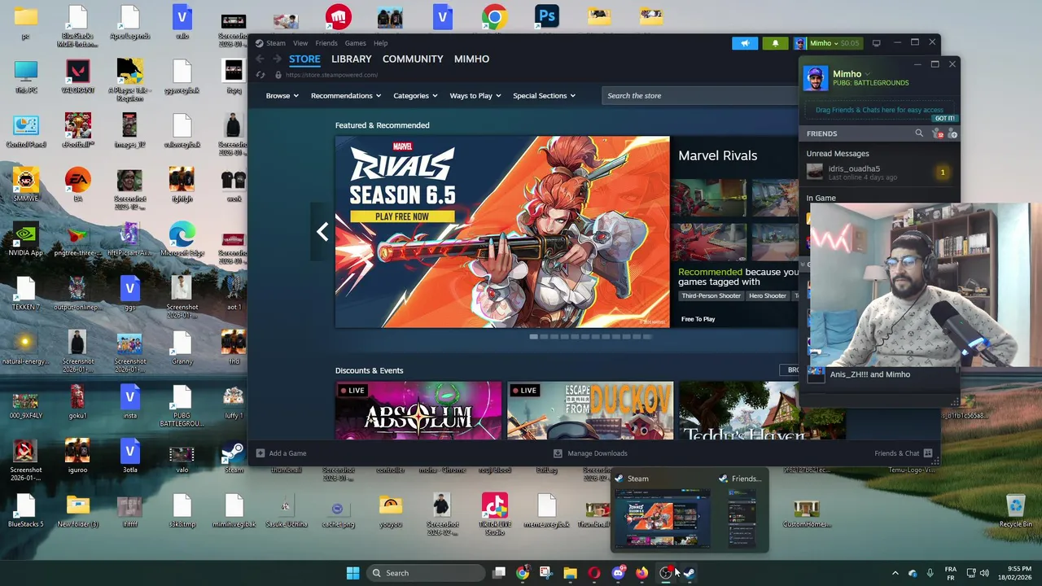Open the Games menu
The width and height of the screenshot is (1042, 586).
pyautogui.click(x=355, y=43)
